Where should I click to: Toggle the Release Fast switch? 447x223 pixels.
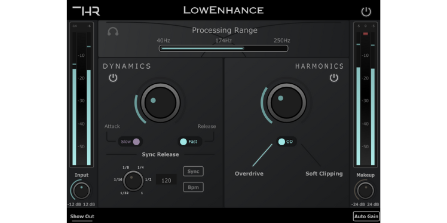pyautogui.click(x=189, y=142)
